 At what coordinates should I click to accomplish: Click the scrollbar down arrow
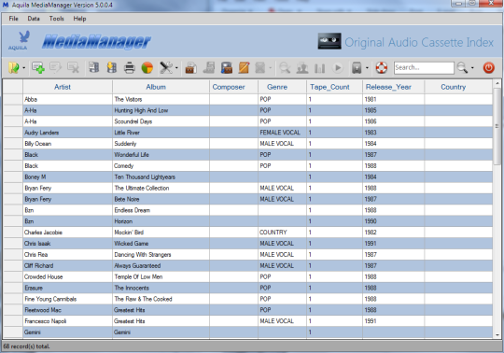click(x=497, y=335)
